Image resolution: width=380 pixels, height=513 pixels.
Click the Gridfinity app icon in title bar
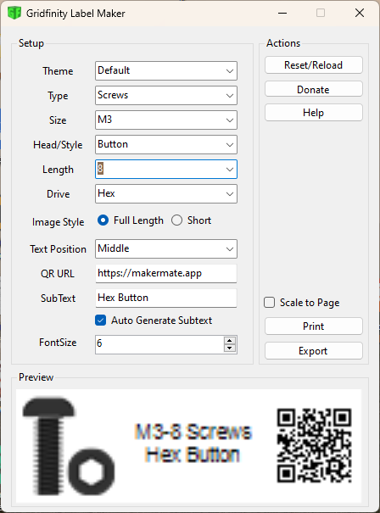(x=14, y=13)
